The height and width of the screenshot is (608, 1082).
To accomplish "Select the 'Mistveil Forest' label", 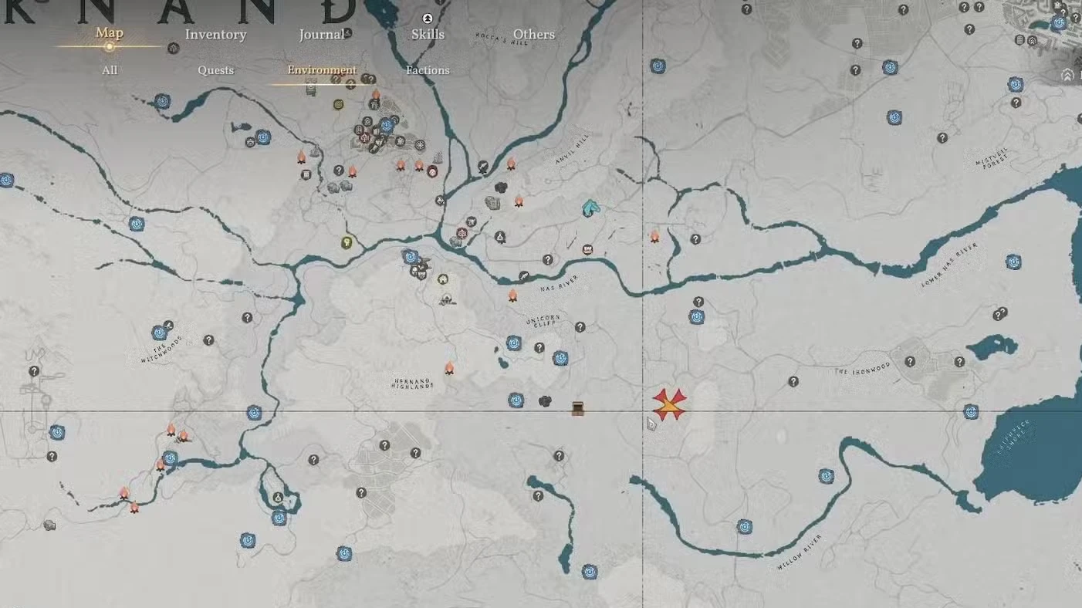I will [992, 159].
